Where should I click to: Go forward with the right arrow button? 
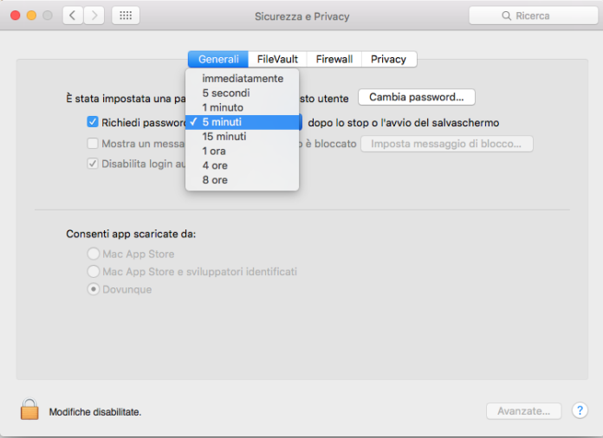(x=94, y=16)
